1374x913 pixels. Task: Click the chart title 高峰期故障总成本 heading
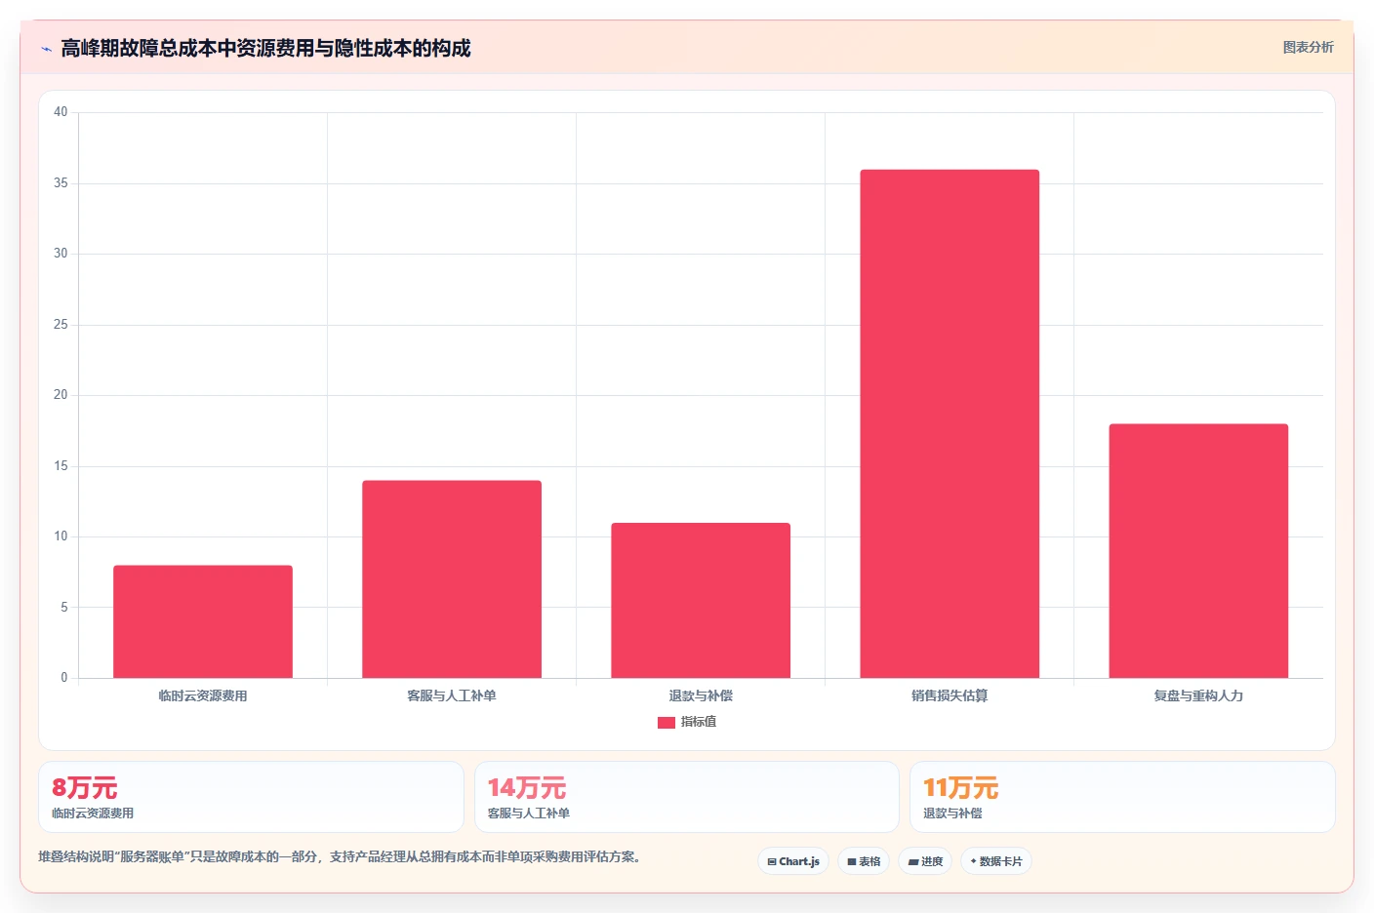265,48
